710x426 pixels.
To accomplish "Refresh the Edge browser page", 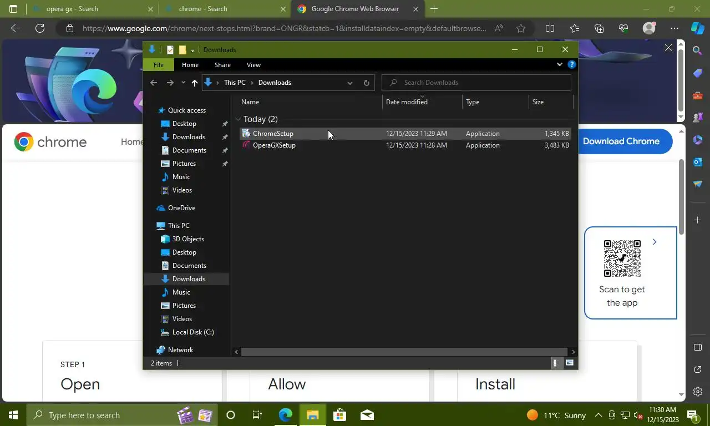I will pos(40,28).
